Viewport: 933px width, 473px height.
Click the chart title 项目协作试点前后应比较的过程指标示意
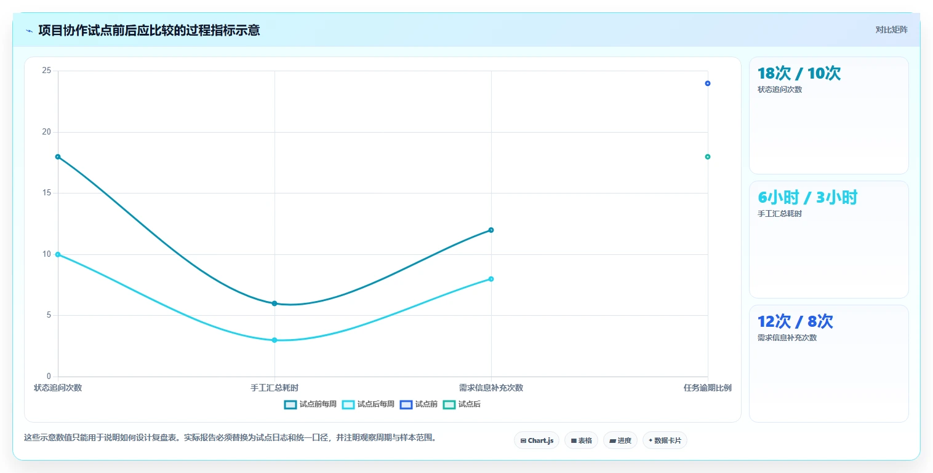(149, 30)
